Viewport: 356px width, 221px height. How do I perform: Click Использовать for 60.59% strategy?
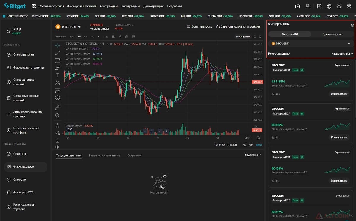coord(339,181)
